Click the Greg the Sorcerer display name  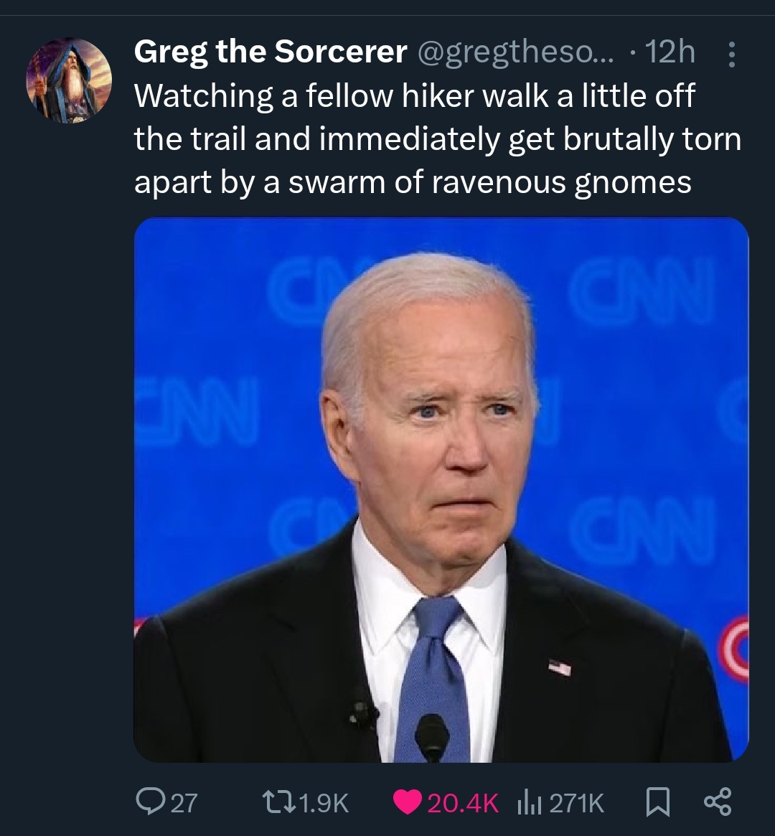click(270, 52)
